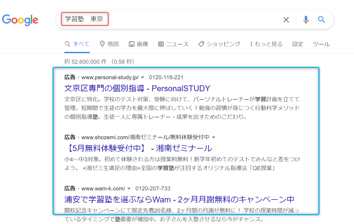354x224 pixels.
Task: Click the Google logo
Action: coord(20,20)
